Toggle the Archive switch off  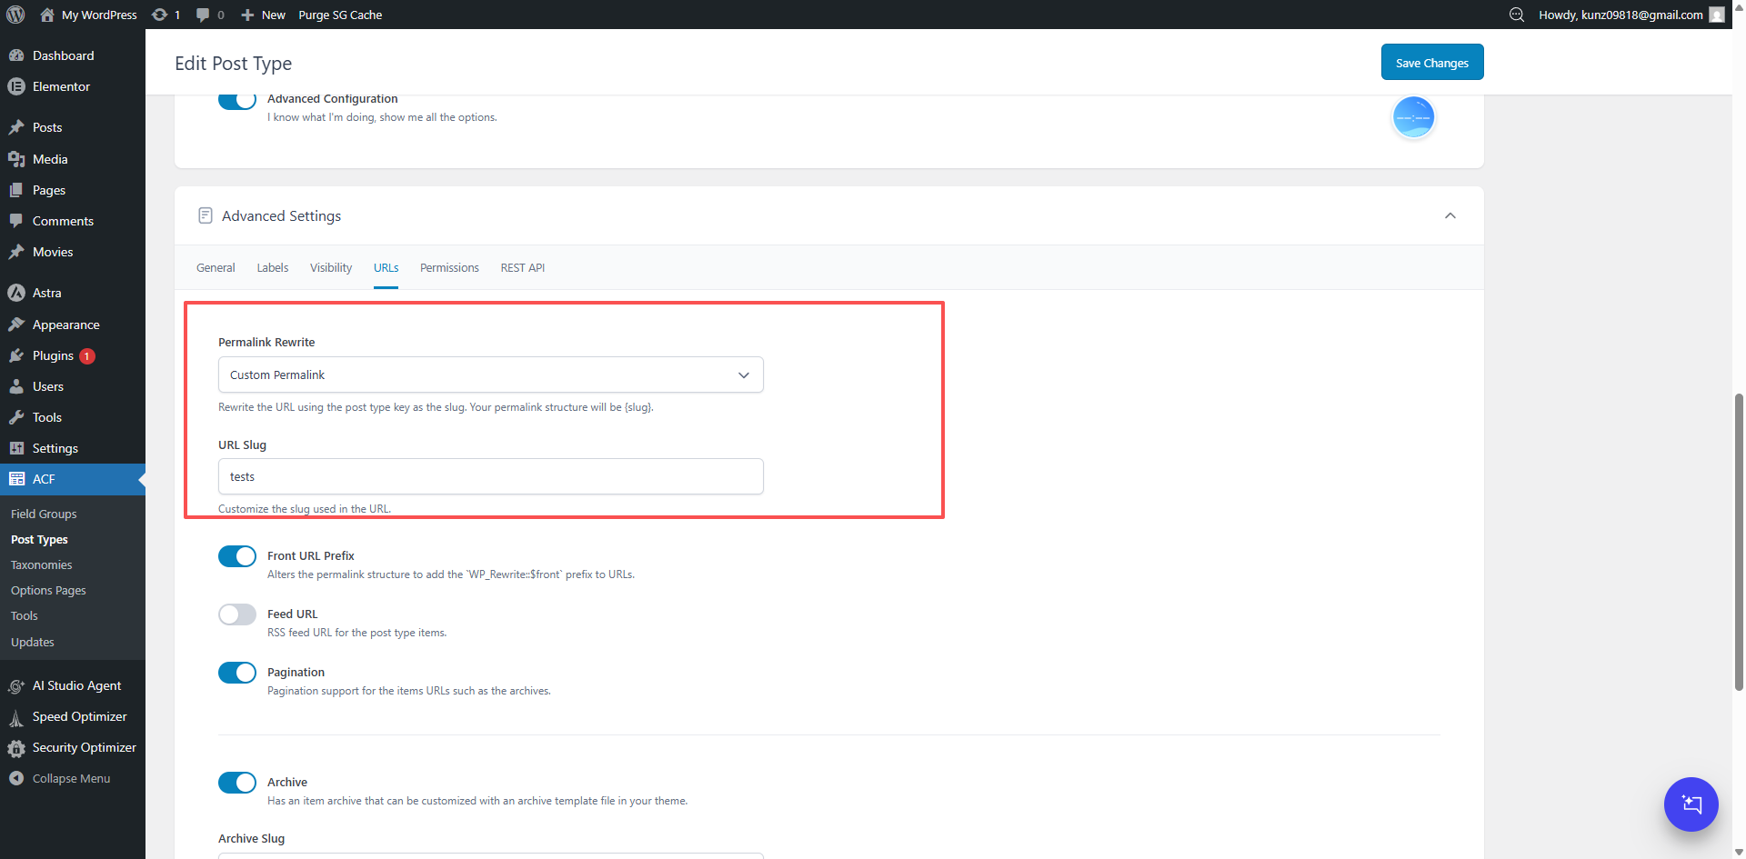pos(237,783)
